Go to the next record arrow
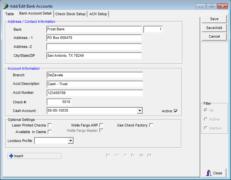 click(x=133, y=155)
